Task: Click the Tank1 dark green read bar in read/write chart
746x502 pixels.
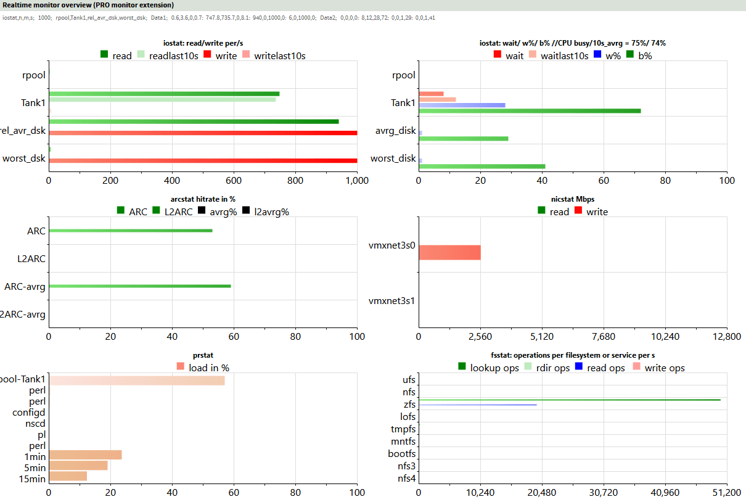Action: click(x=164, y=94)
